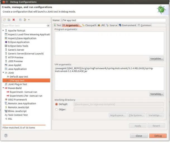
Task: Select the Default working directory radio button
Action: (x=56, y=104)
